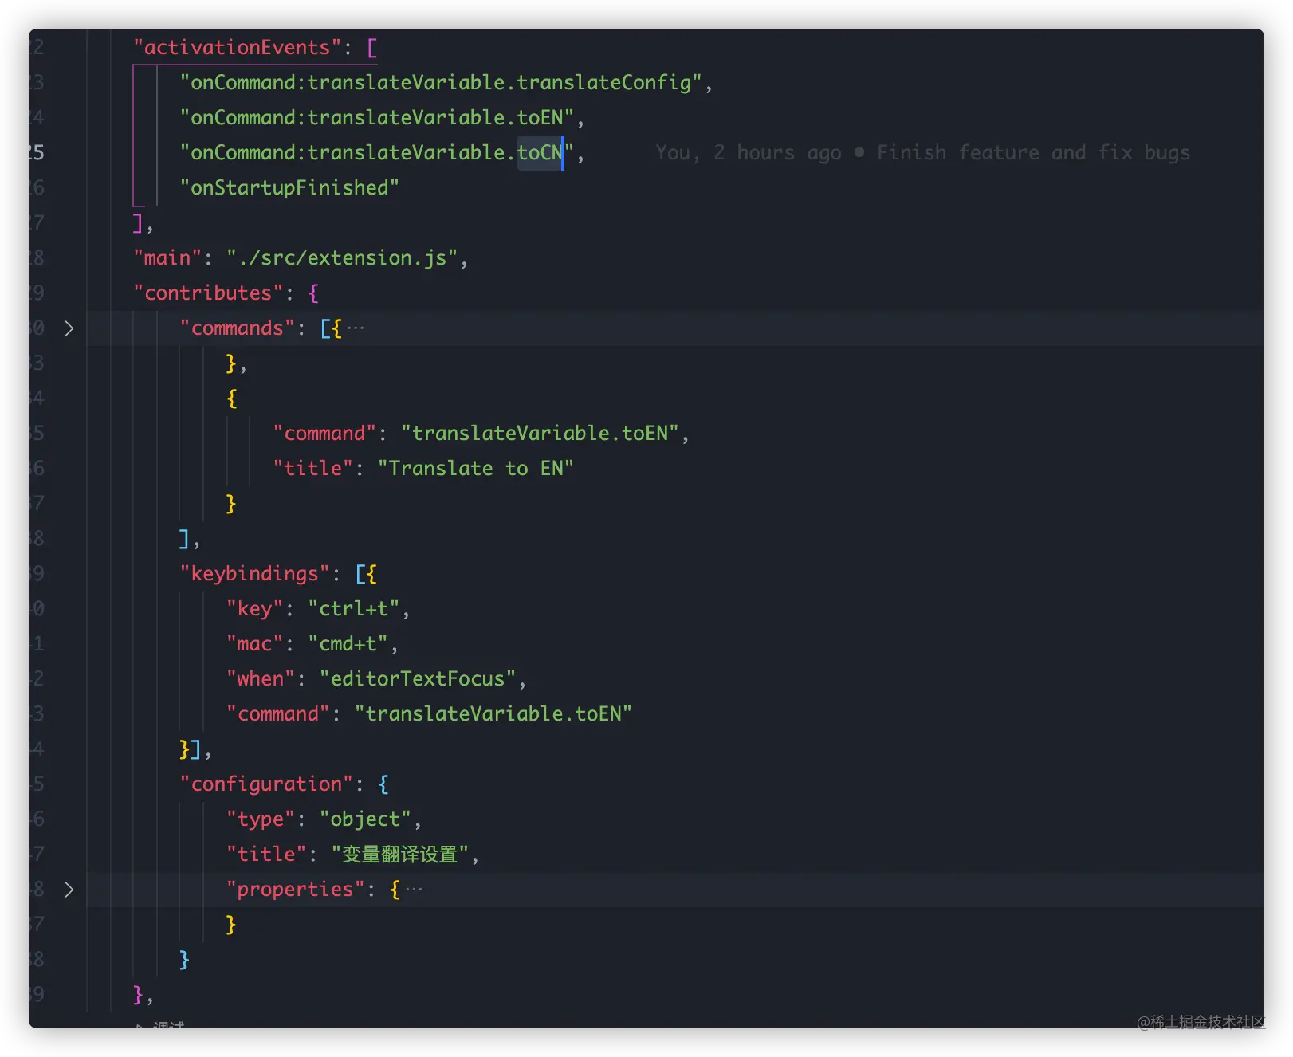Image resolution: width=1293 pixels, height=1057 pixels.
Task: Click the "editorTextFocus" value
Action: click(x=418, y=679)
